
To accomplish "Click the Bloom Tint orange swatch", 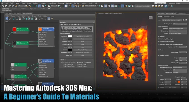I will point(179,82).
